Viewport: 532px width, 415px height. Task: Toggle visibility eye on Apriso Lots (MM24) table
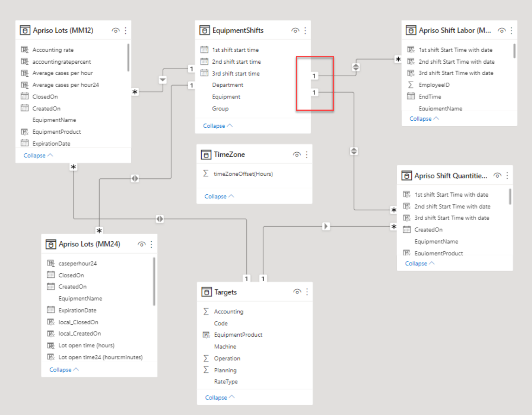tap(142, 244)
